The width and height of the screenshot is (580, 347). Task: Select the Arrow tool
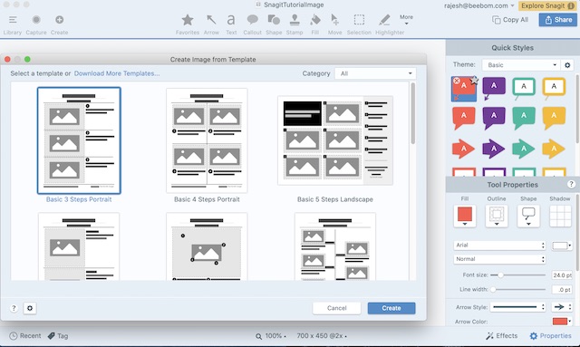coord(211,20)
